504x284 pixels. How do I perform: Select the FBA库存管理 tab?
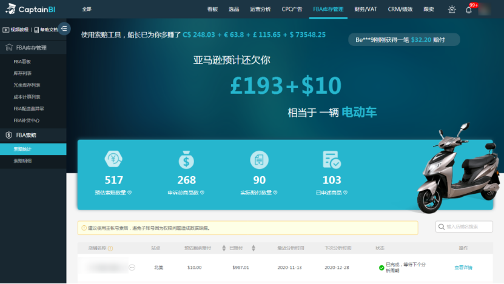click(x=328, y=9)
